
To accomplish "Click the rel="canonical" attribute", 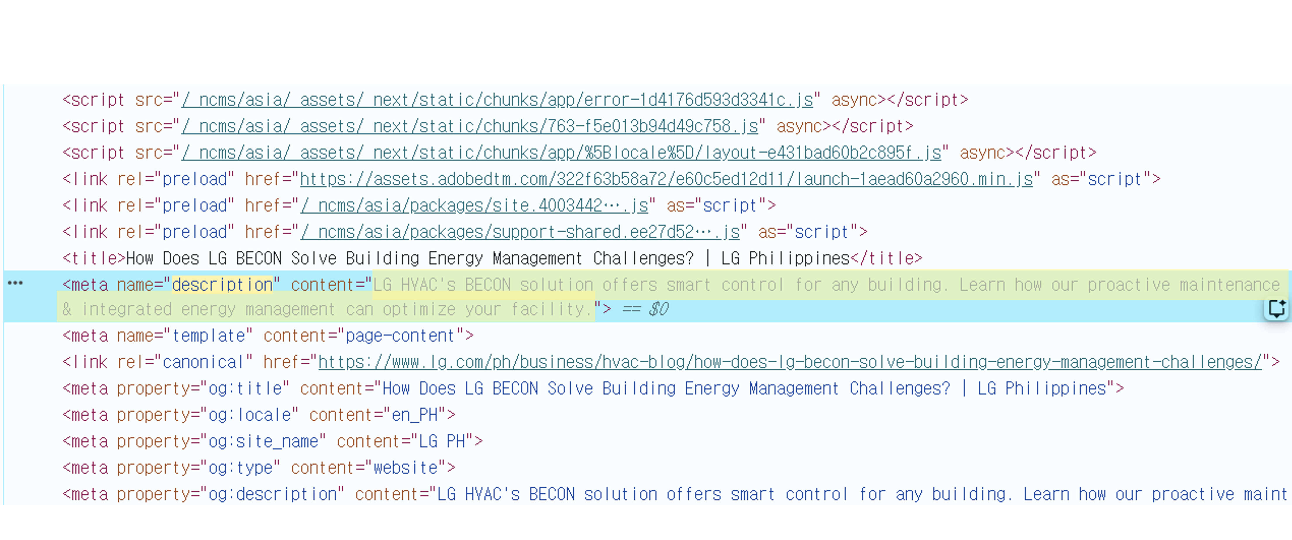I will [185, 362].
